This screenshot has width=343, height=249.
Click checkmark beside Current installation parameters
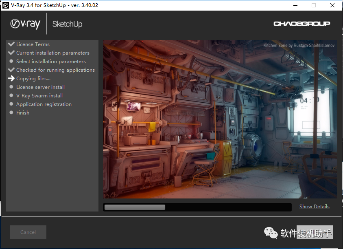[11, 53]
